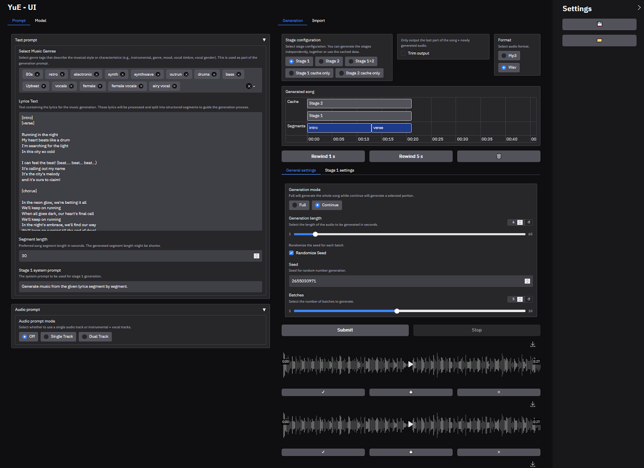644x468 pixels.
Task: Enable the Trim output checkbox
Action: coord(403,53)
